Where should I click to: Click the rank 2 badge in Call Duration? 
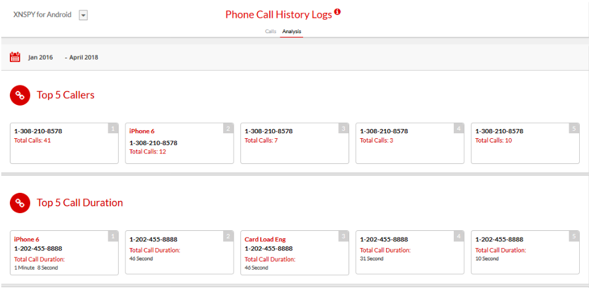click(x=228, y=236)
